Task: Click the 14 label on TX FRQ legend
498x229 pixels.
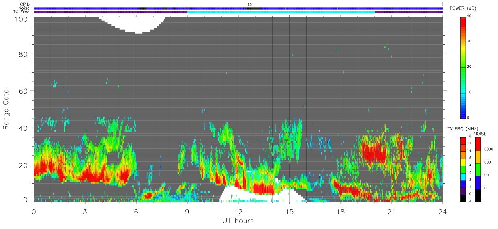Action: coord(469,165)
